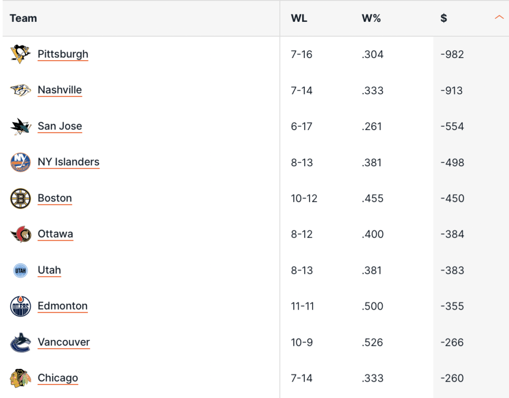Open the Pittsburgh team link
509x398 pixels.
(x=63, y=54)
